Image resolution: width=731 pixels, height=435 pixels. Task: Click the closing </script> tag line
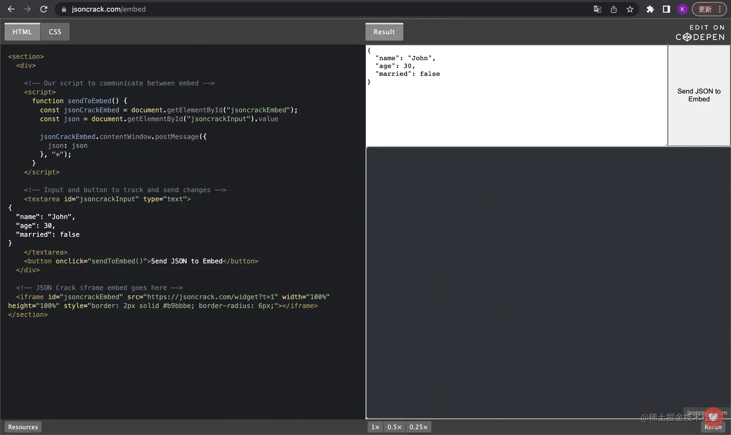coord(42,172)
